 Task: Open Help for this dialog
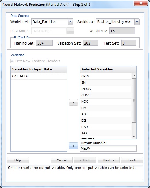[x=18, y=160]
